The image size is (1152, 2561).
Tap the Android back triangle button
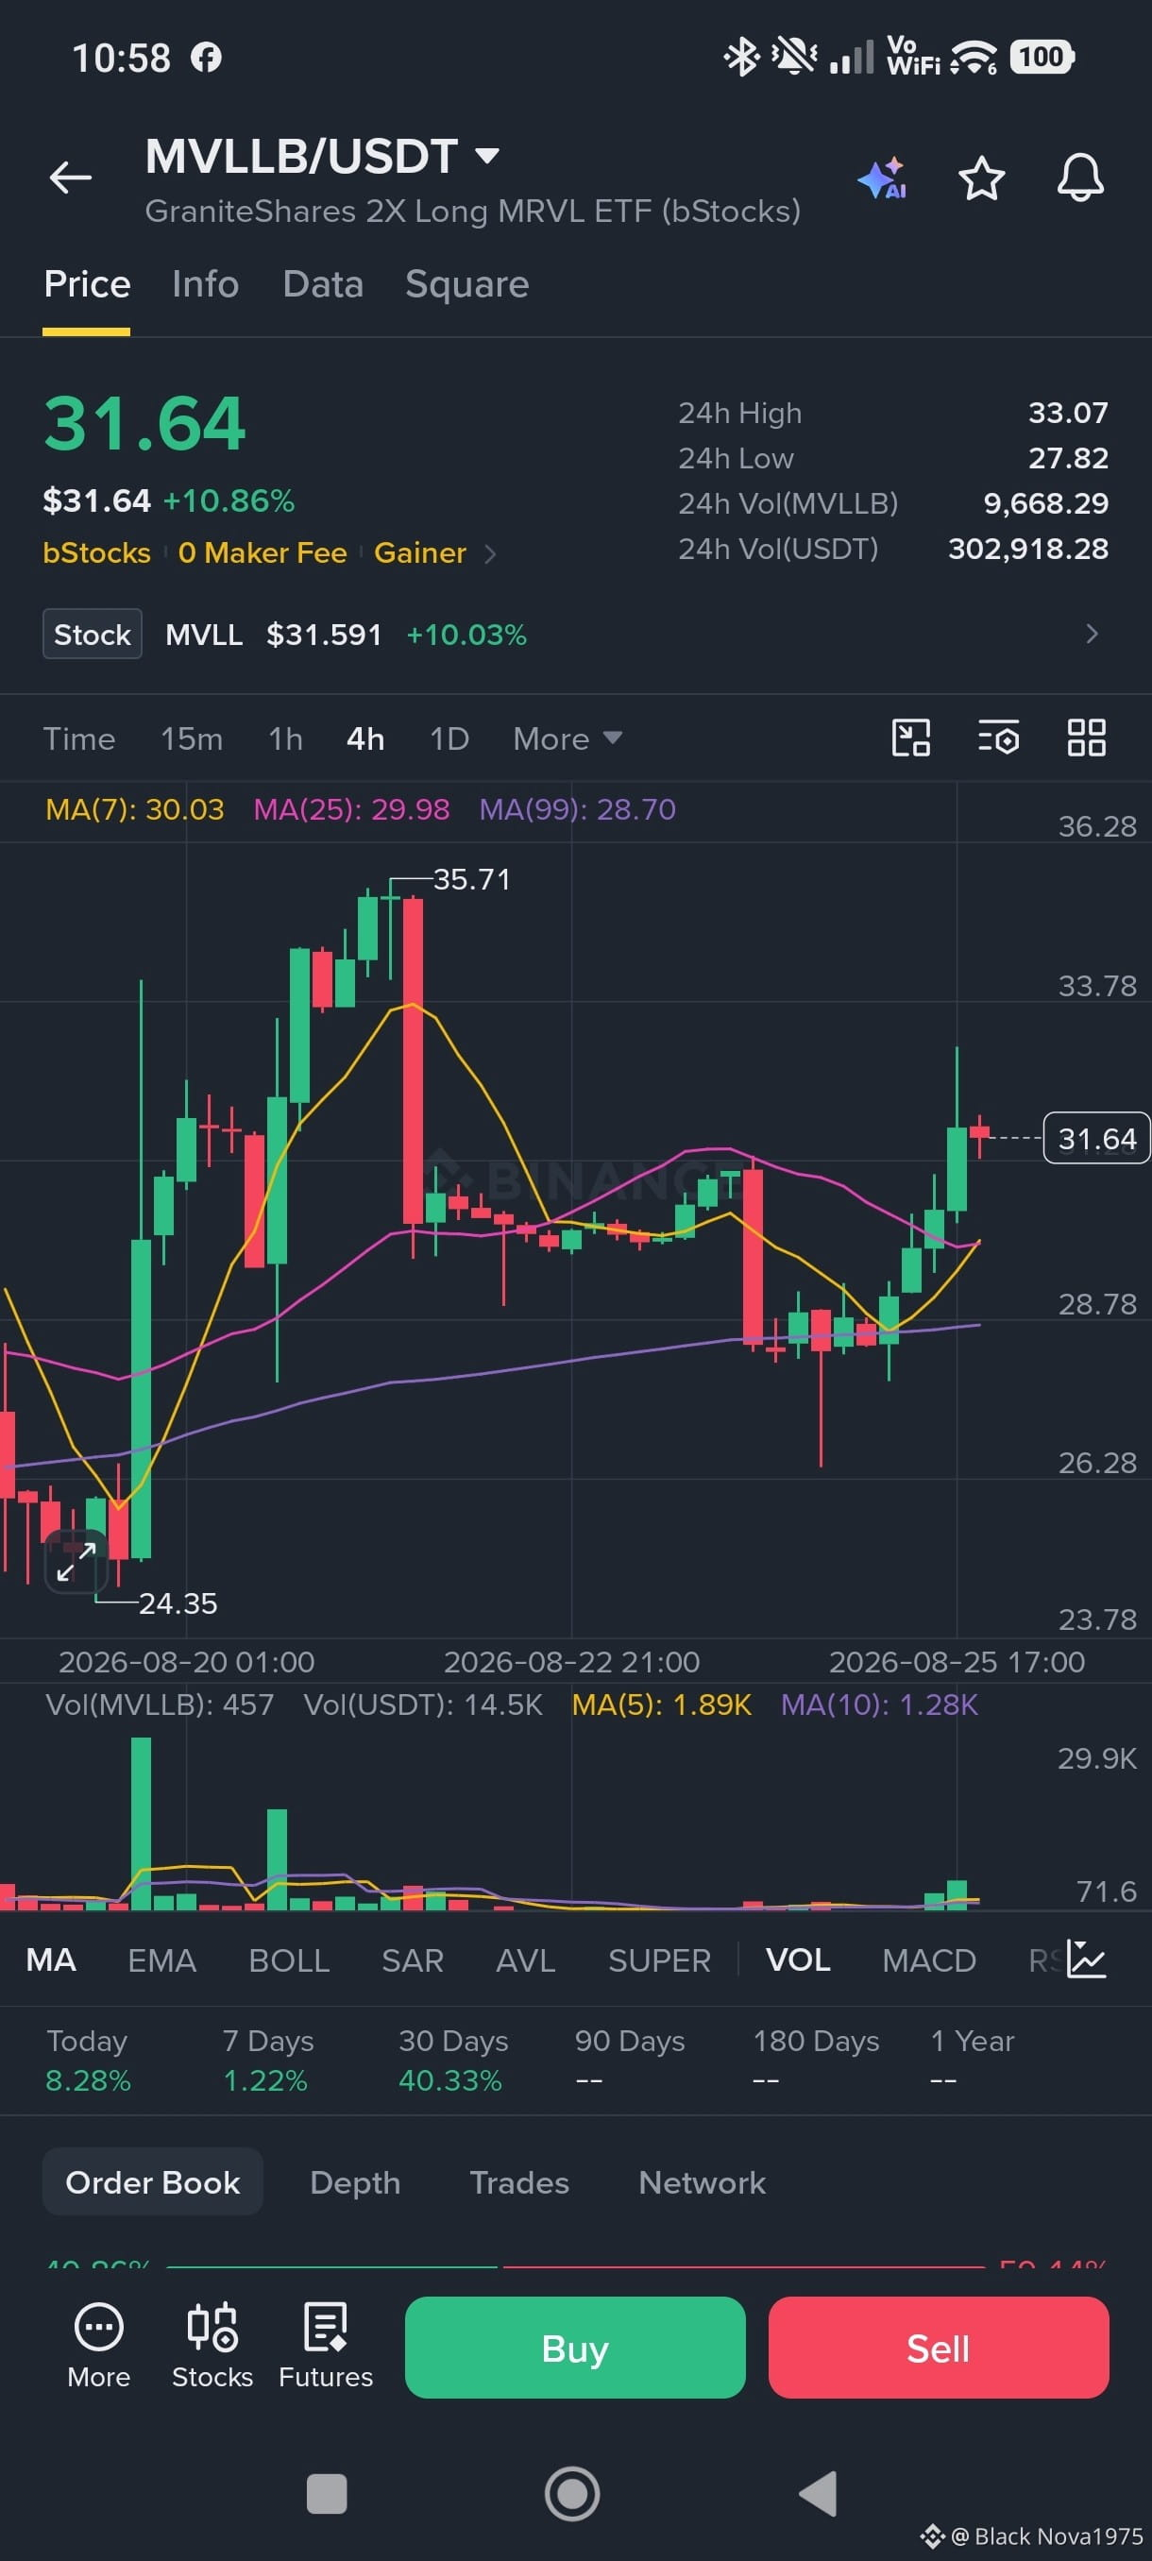pyautogui.click(x=818, y=2493)
